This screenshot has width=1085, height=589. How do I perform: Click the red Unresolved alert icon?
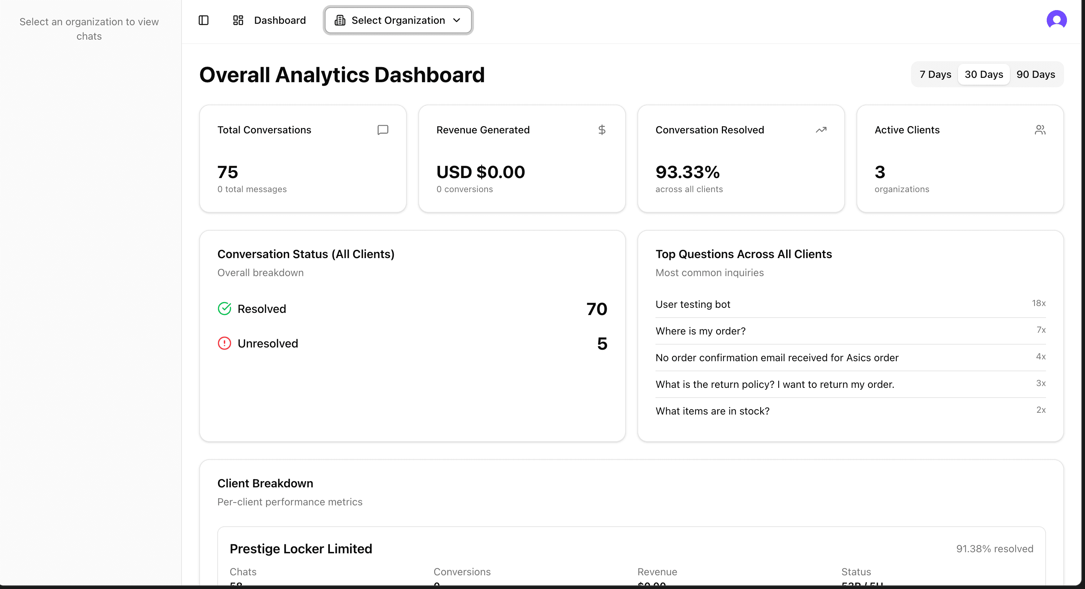[x=224, y=343]
